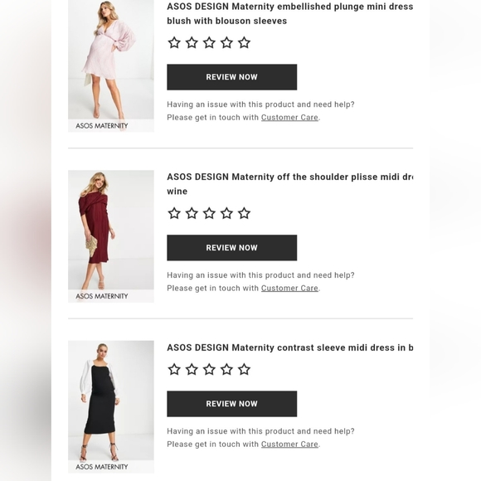Select fifth star for blush mini dress
Image resolution: width=481 pixels, height=481 pixels.
pos(244,42)
